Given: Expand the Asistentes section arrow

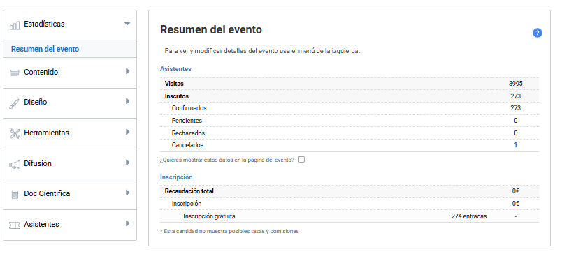Looking at the screenshot, I should pyautogui.click(x=128, y=223).
